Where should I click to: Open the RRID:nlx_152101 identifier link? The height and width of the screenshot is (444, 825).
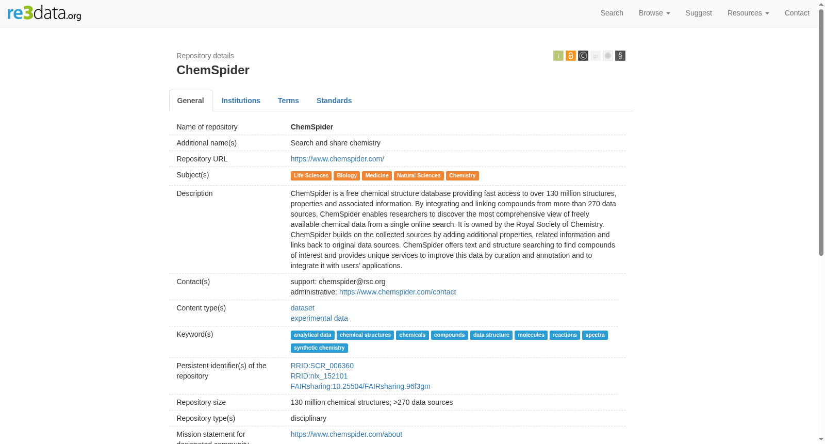pos(319,376)
